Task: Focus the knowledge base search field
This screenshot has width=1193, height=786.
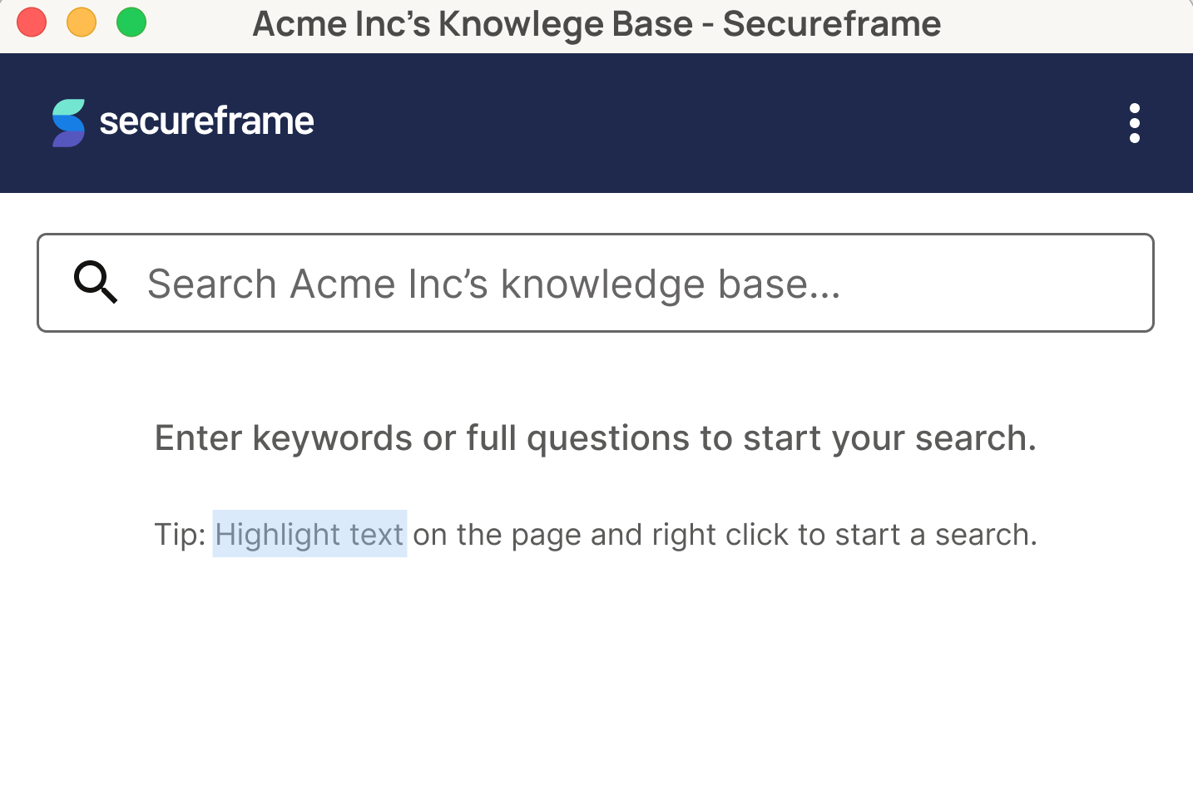Action: (x=596, y=283)
